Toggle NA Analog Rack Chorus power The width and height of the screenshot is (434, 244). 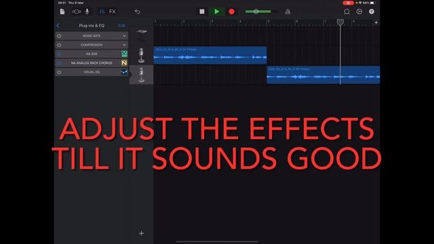[59, 63]
